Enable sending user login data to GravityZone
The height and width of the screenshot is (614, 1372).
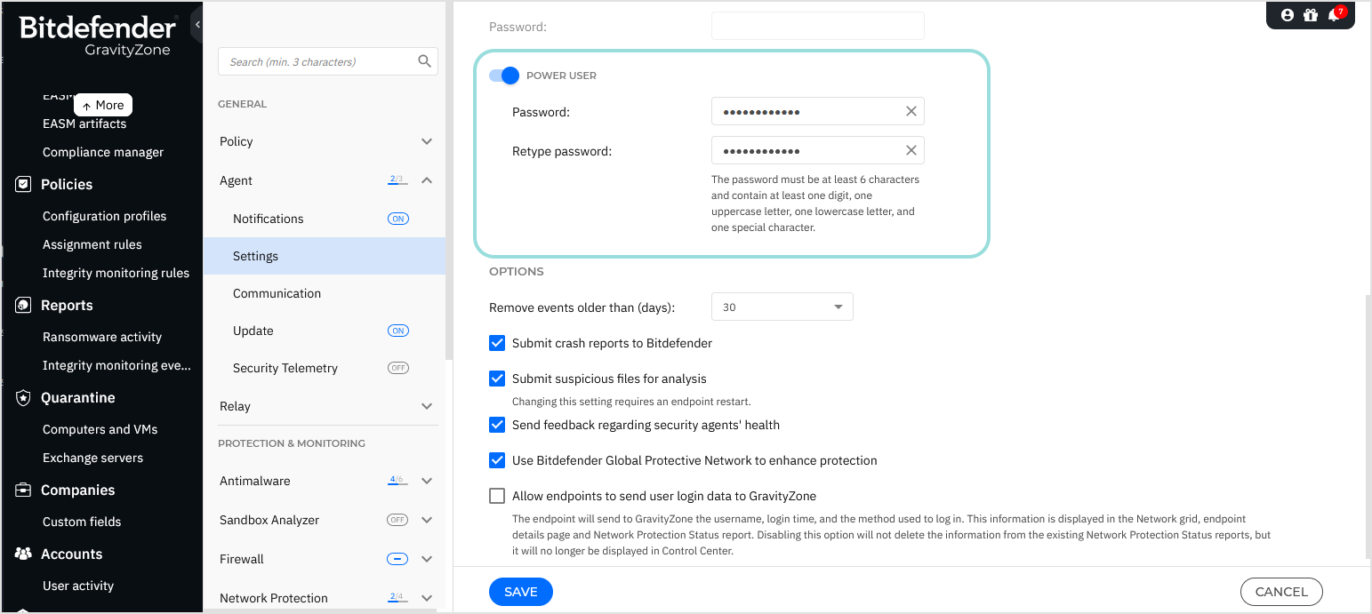pyautogui.click(x=497, y=495)
